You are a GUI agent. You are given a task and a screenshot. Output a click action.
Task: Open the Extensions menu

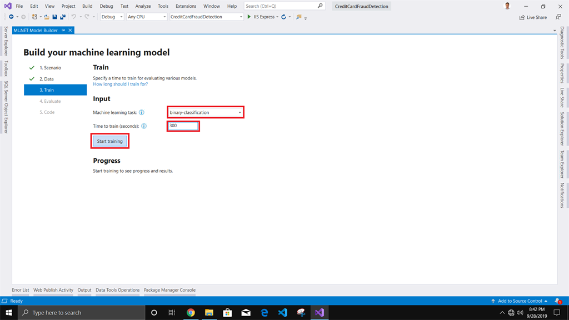(186, 6)
